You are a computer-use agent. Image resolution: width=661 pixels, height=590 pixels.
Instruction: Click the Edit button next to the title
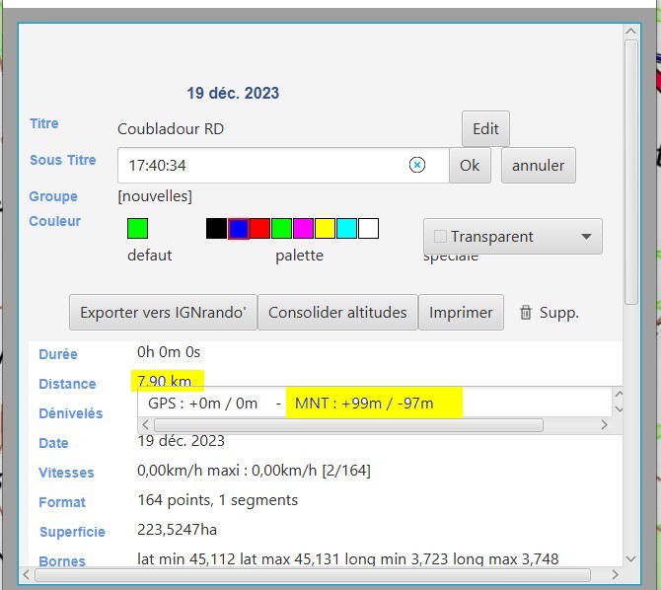(485, 129)
